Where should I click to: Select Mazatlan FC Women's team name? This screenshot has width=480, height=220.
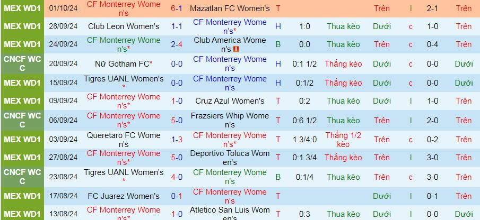point(230,8)
